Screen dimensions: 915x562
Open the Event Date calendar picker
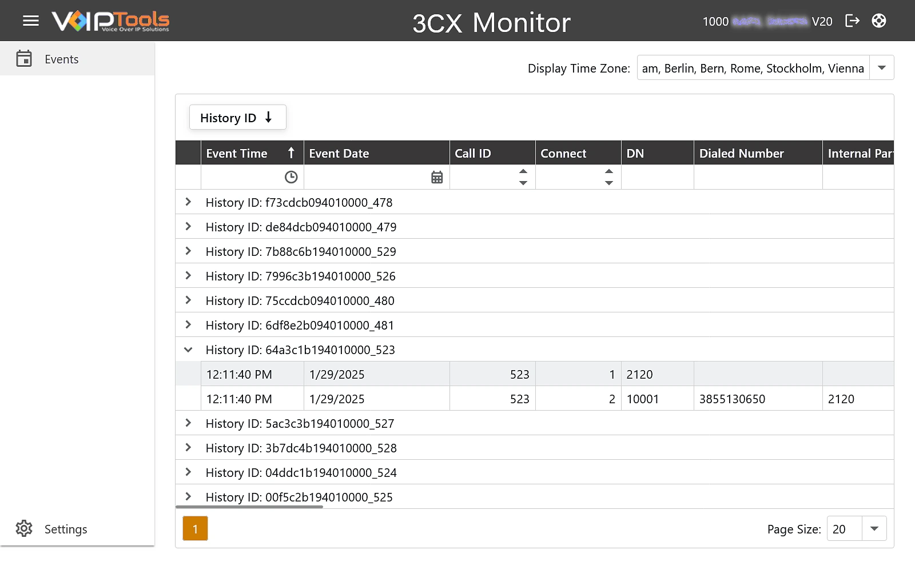click(437, 177)
